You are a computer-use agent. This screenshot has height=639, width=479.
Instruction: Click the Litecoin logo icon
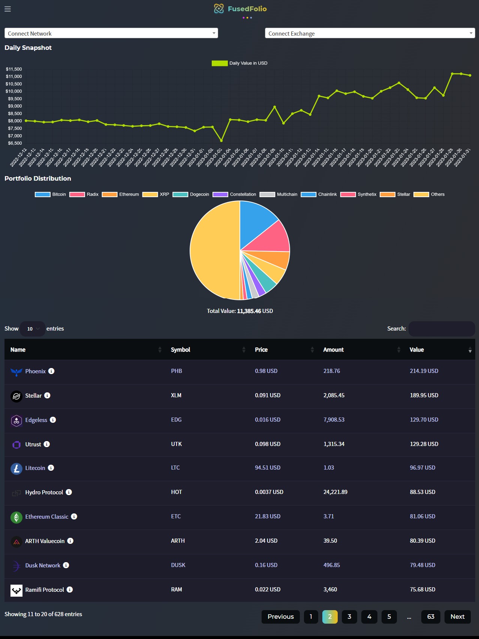(16, 468)
